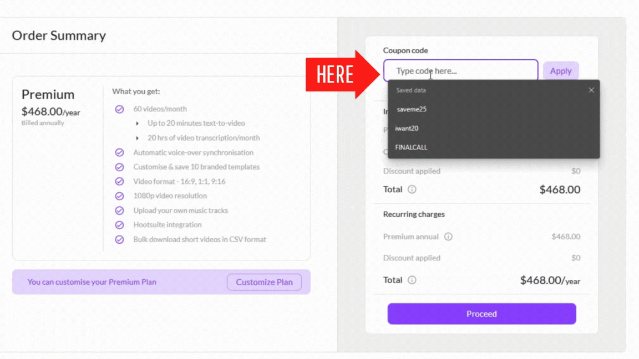639x359 pixels.
Task: Expand the 20 hrs of video transcription arrow
Action: (x=138, y=138)
